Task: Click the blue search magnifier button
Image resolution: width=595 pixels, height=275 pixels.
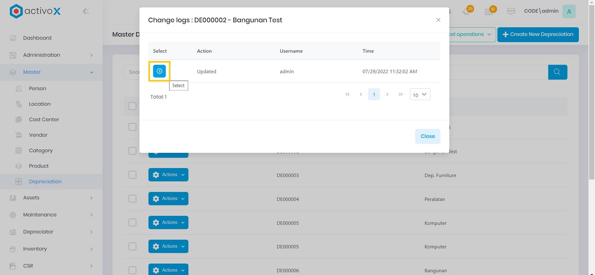Action: [x=557, y=72]
